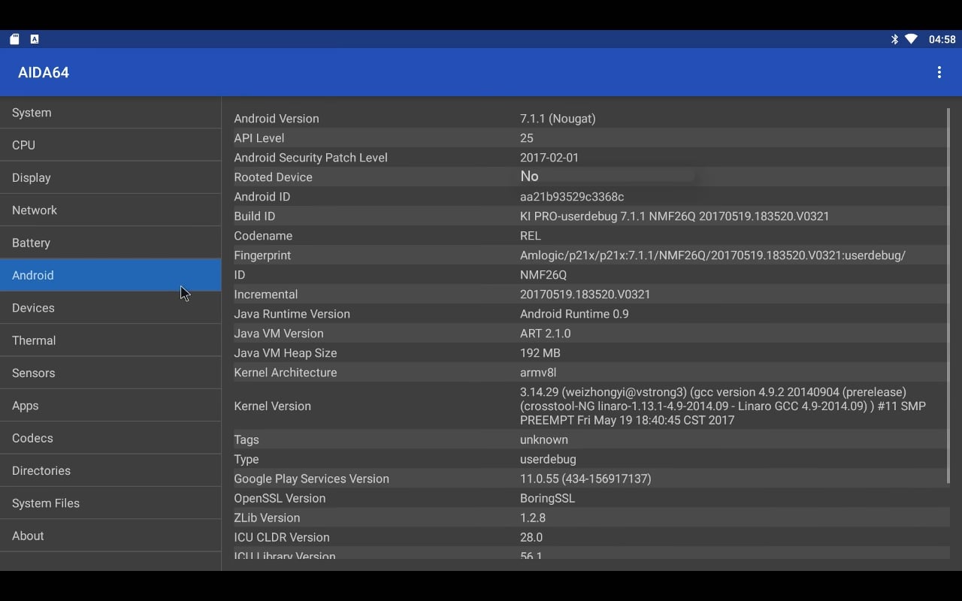This screenshot has height=601, width=962.
Task: Select the Incremental label
Action: [266, 294]
